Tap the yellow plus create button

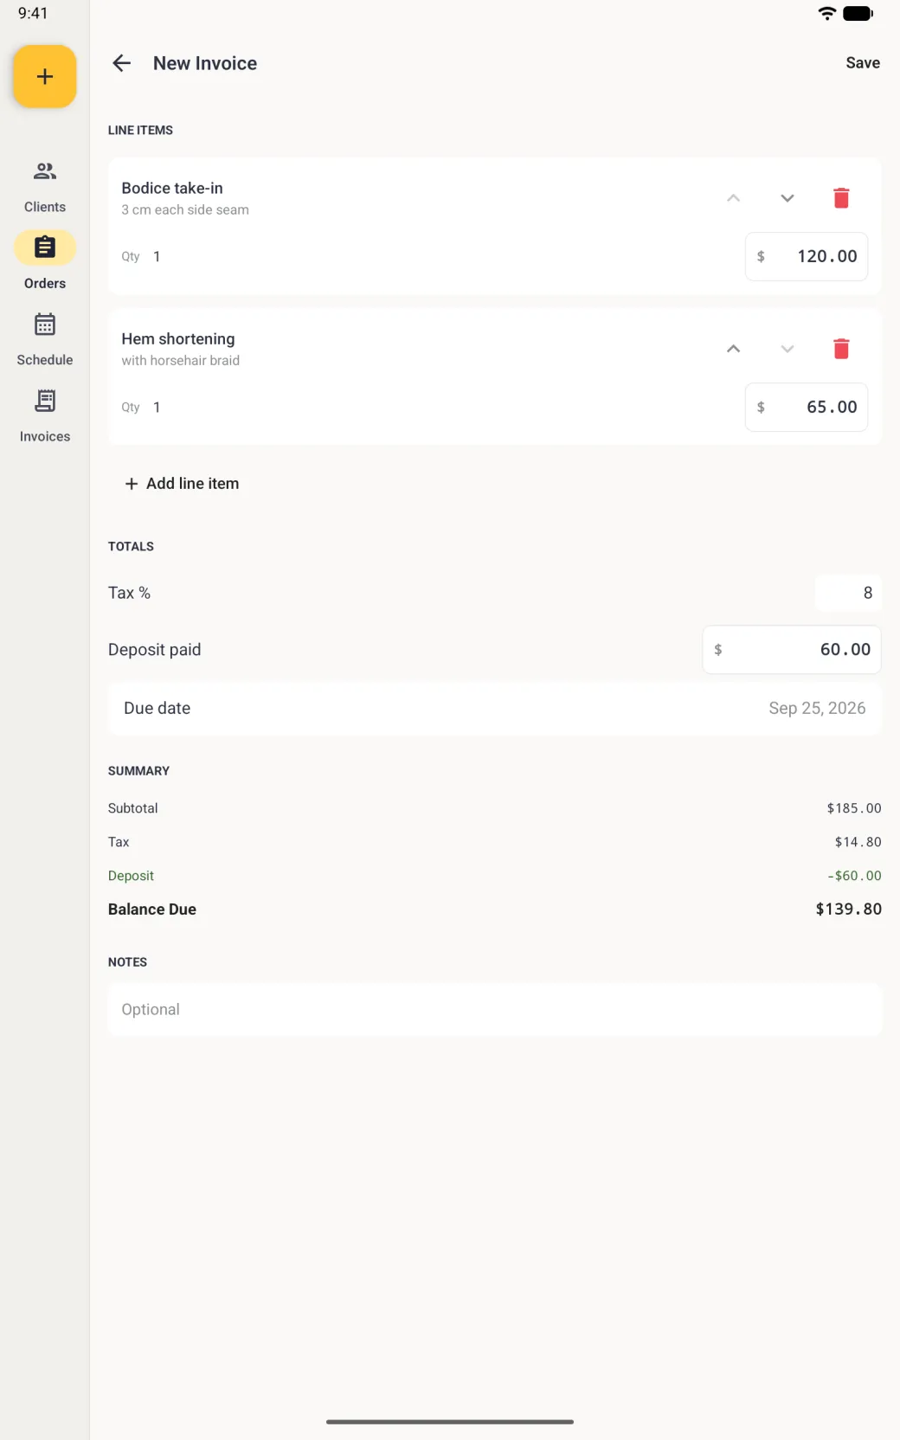(45, 77)
